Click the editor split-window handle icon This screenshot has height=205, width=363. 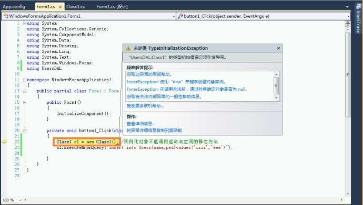(348, 24)
